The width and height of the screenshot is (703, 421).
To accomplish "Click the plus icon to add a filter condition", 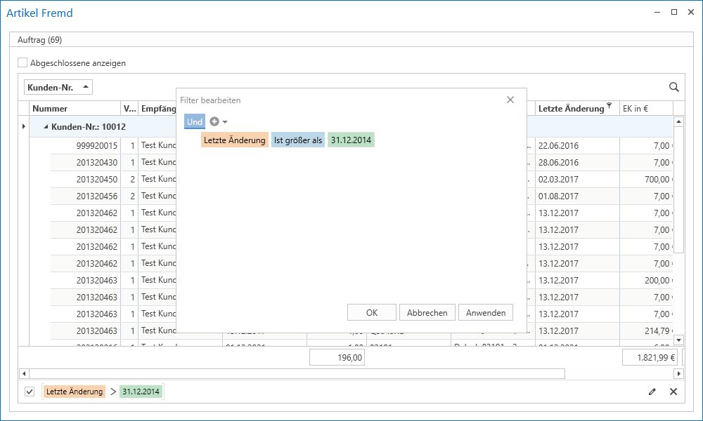I will click(x=214, y=121).
